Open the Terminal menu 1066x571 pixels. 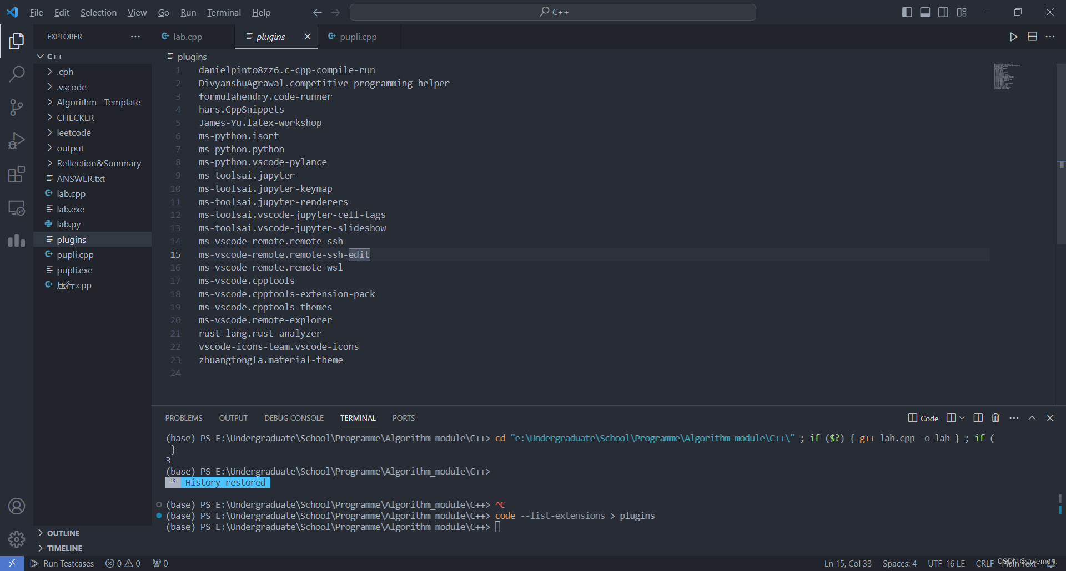coord(224,12)
